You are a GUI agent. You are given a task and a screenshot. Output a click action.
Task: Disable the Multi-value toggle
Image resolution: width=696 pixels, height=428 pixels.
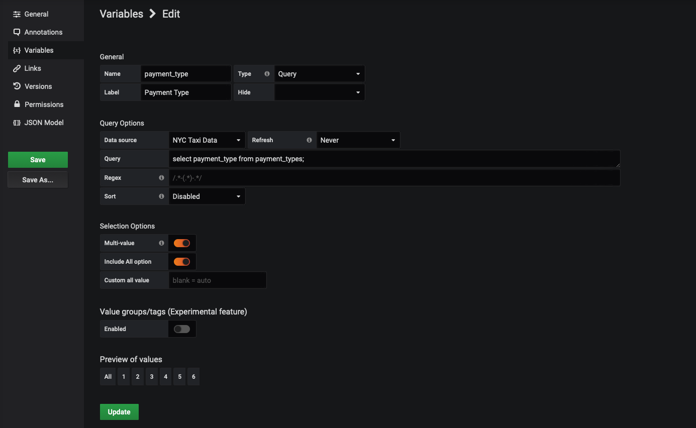point(182,243)
